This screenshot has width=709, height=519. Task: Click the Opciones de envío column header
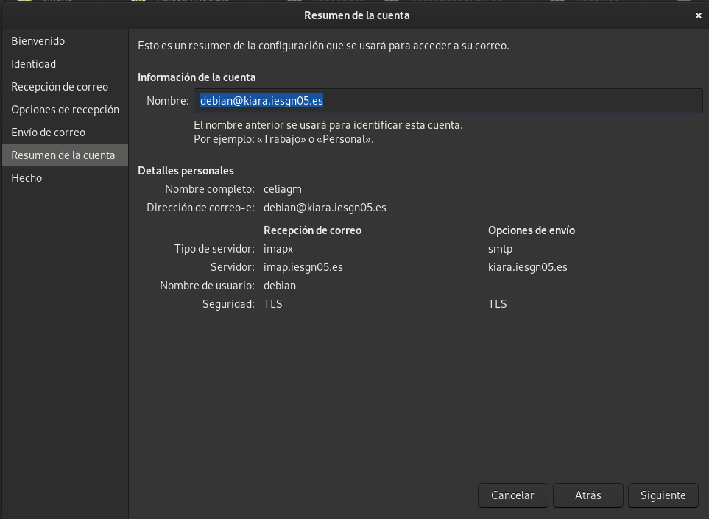pyautogui.click(x=532, y=230)
